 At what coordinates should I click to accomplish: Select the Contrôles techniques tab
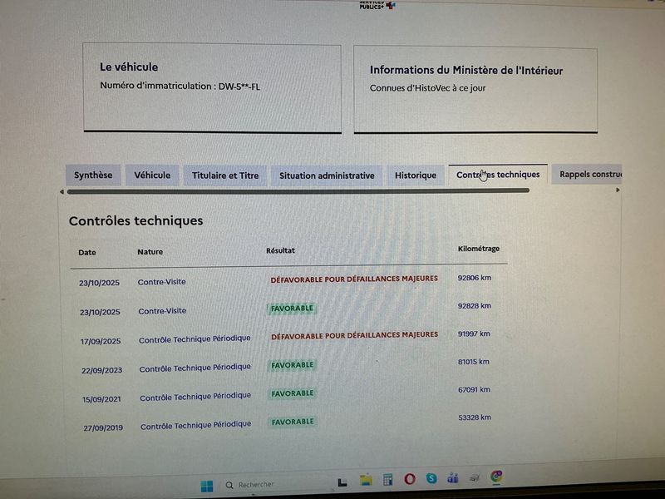point(498,175)
